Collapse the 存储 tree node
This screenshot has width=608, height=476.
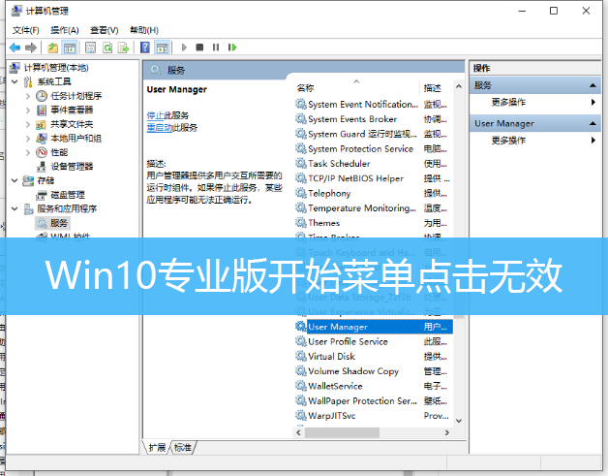pyautogui.click(x=15, y=180)
